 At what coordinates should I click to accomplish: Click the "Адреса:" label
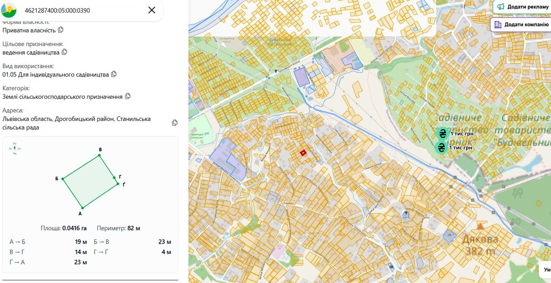point(13,110)
